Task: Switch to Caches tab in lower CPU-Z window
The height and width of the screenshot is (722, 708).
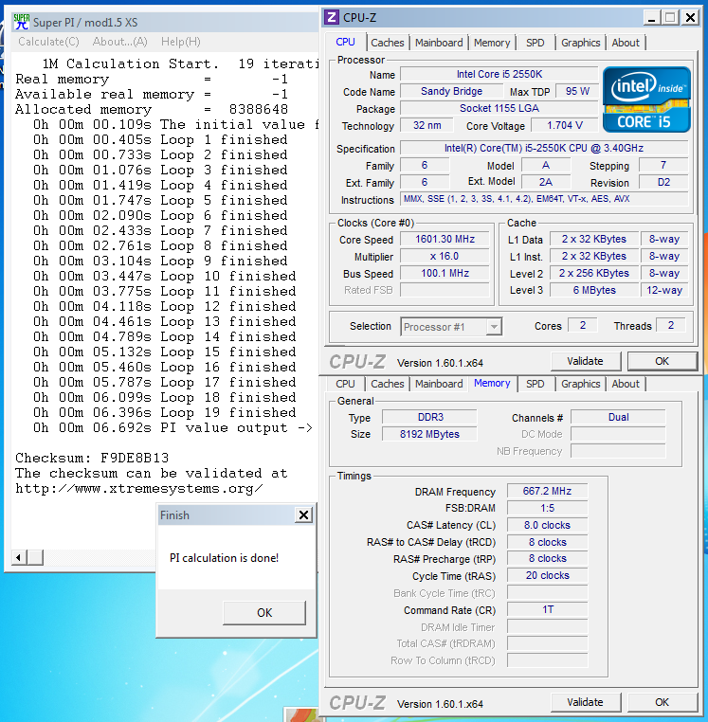Action: point(388,384)
